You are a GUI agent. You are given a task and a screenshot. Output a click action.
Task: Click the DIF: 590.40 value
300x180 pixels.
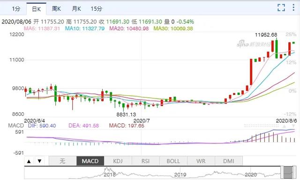(x=42, y=126)
